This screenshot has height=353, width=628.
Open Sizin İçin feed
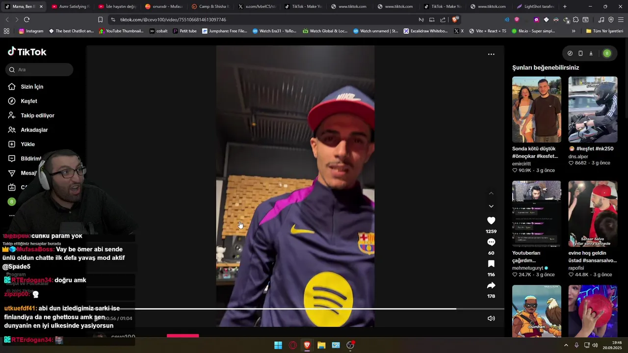point(32,87)
